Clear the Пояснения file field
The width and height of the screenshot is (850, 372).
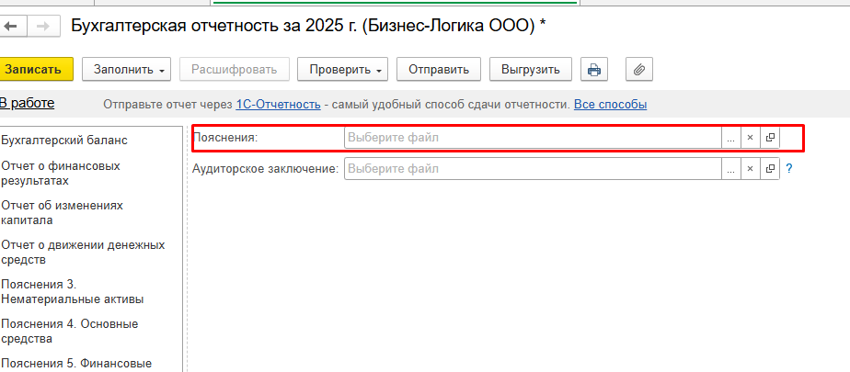point(751,138)
